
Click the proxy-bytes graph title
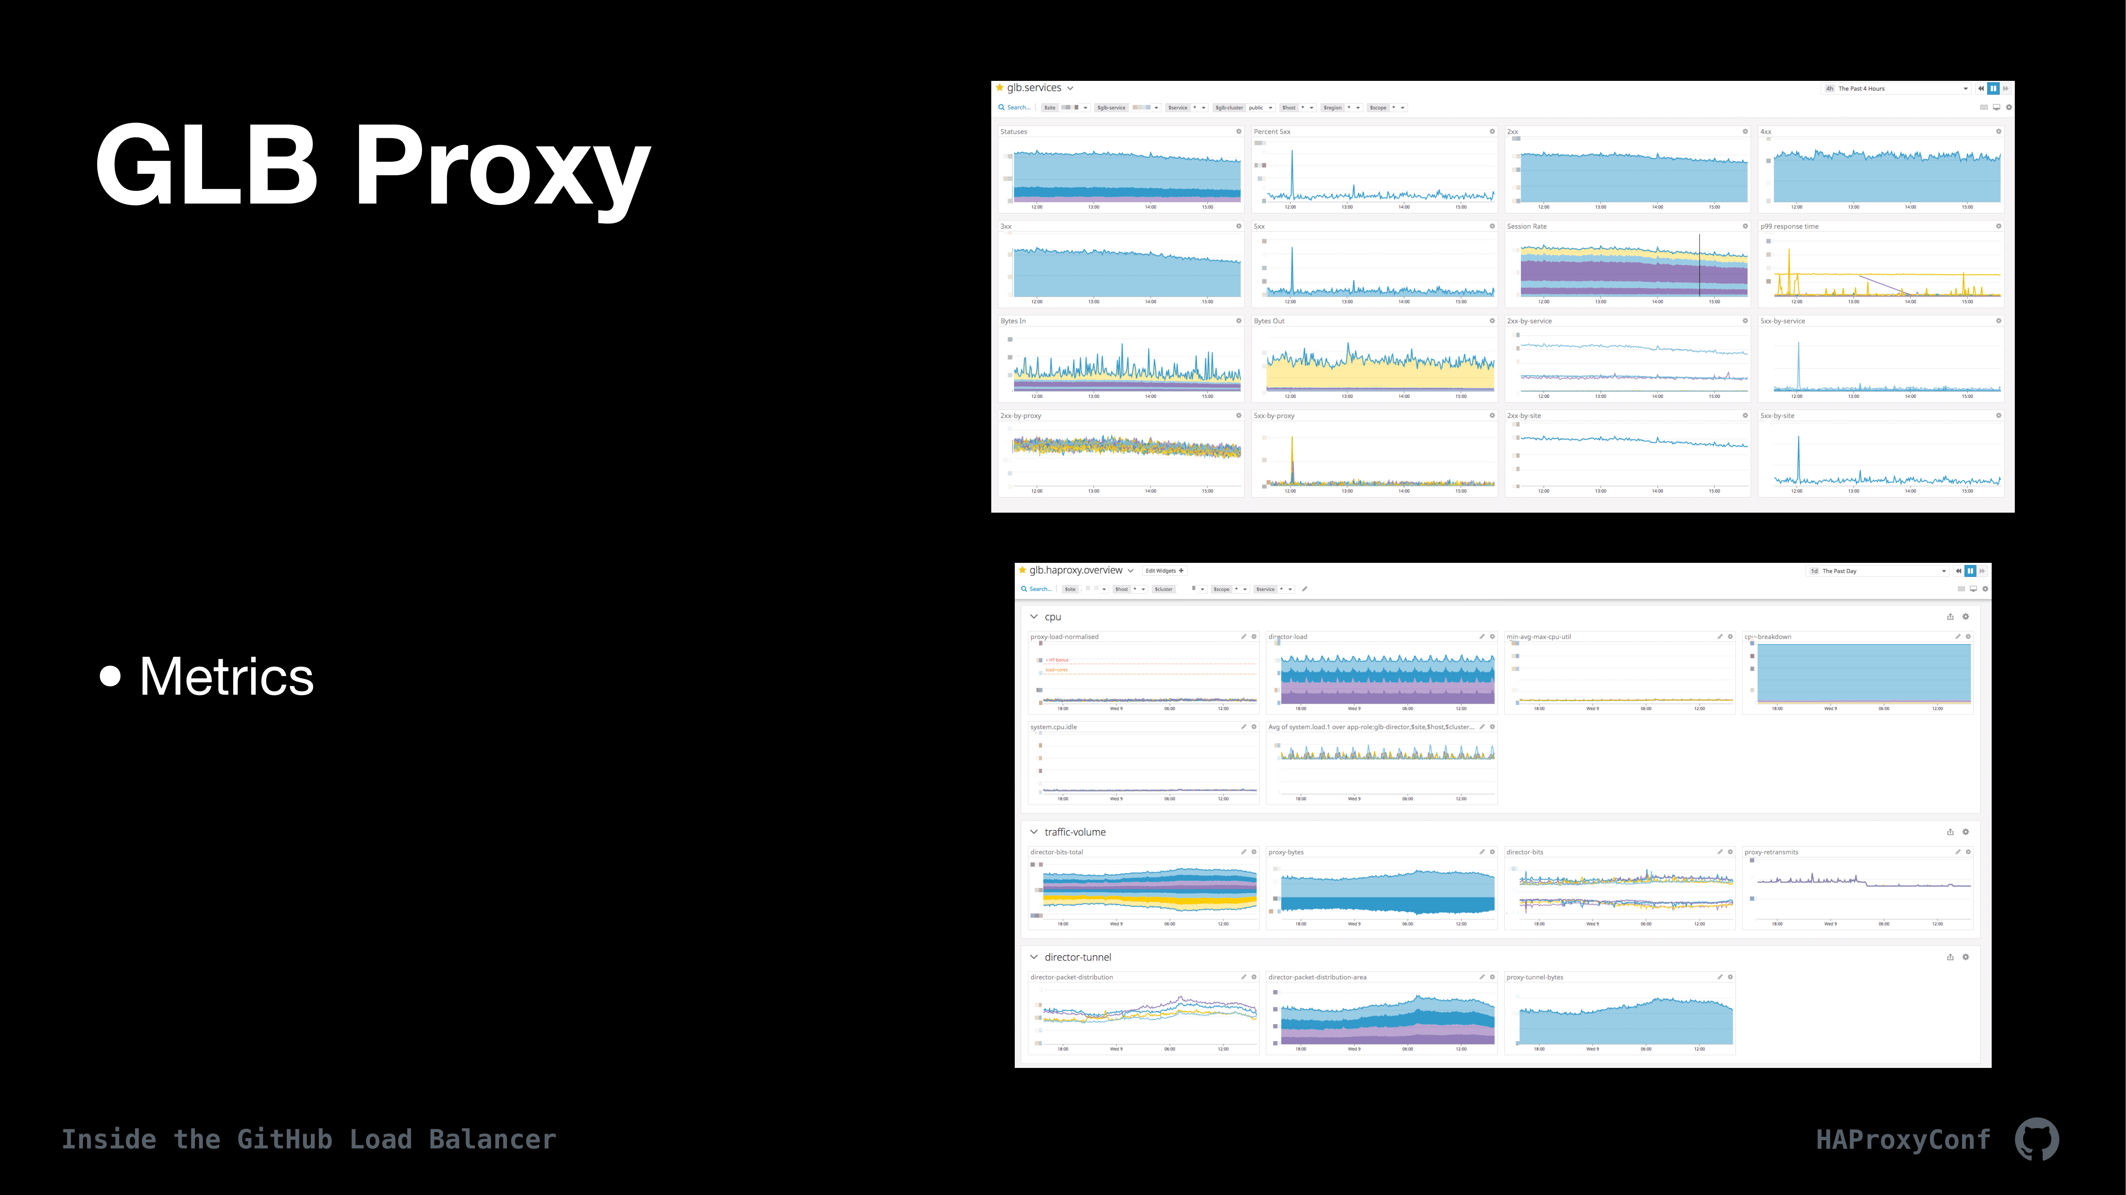(x=1286, y=852)
